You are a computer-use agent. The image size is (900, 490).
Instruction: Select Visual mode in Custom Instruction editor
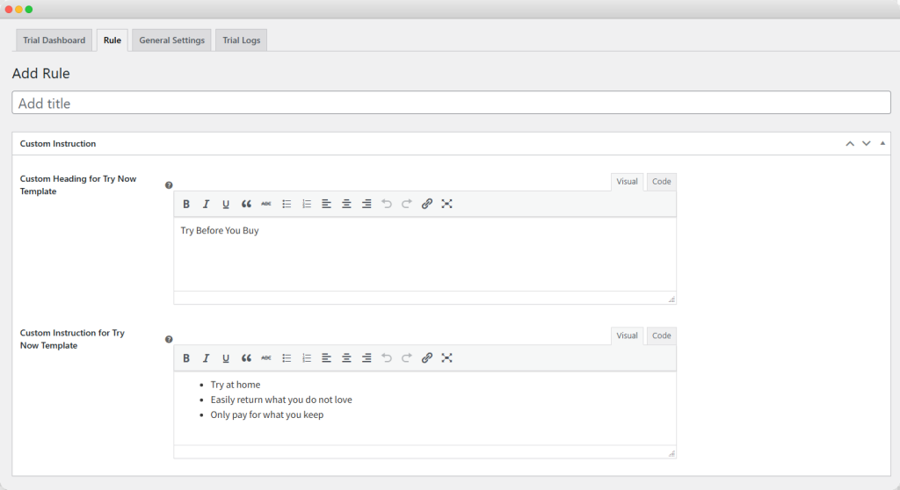(x=627, y=336)
